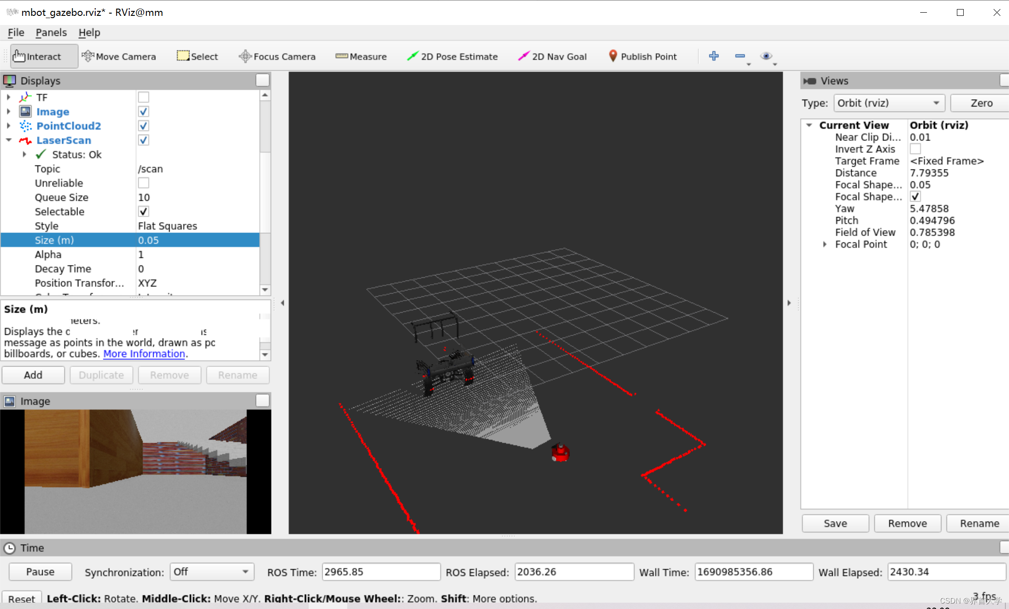Open the Panels menu
Screen dimensions: 1009x609
point(51,33)
